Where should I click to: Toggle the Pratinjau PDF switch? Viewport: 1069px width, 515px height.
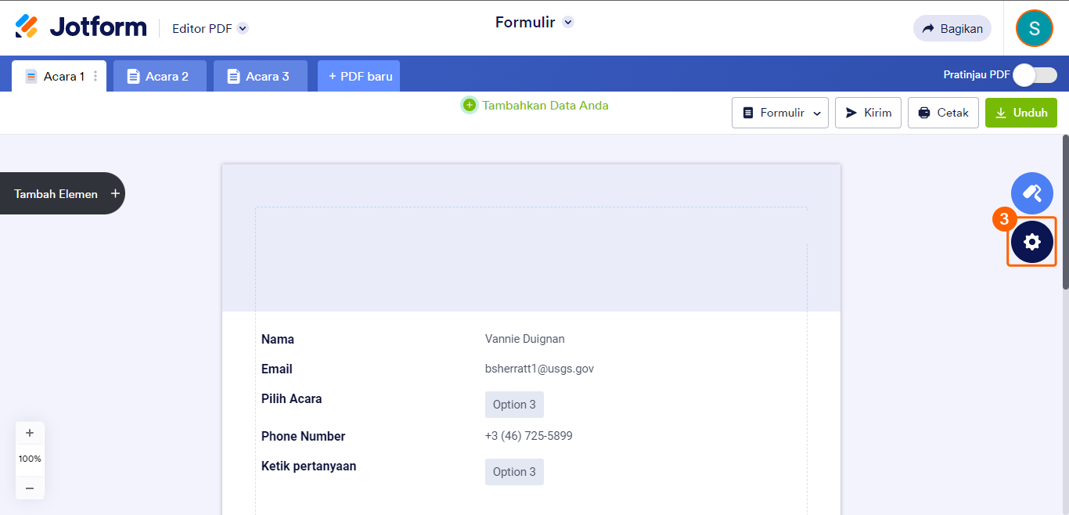(1035, 75)
